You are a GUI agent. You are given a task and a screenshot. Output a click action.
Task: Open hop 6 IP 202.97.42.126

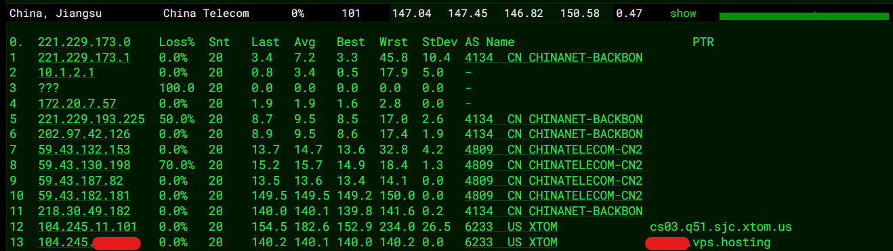click(x=84, y=134)
